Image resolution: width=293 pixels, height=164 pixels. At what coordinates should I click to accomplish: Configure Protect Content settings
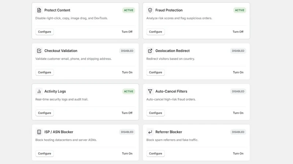point(44,32)
